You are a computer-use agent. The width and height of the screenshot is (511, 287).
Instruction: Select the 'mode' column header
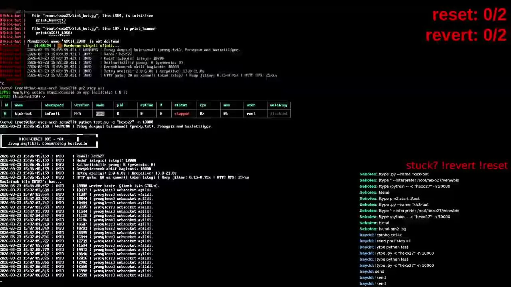pyautogui.click(x=100, y=105)
